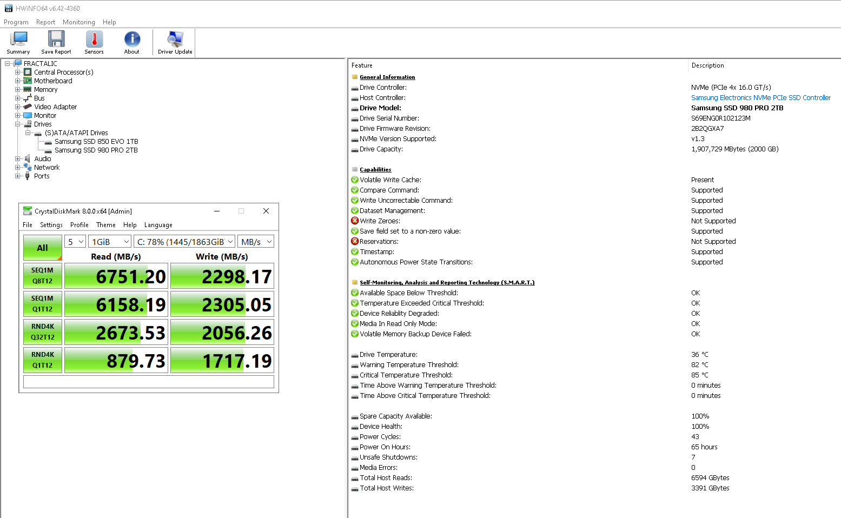Open the File menu in CrystalDiskMark
841x518 pixels.
[28, 225]
